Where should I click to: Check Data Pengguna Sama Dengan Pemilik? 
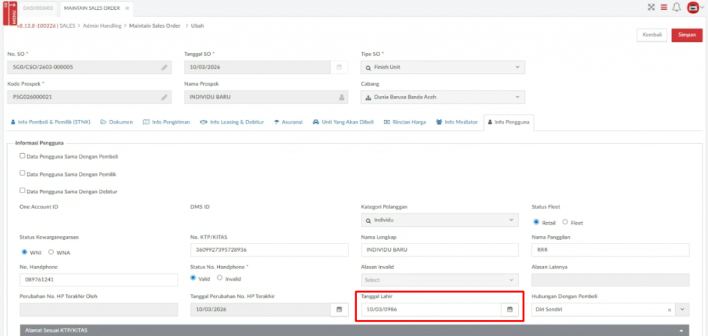(x=23, y=173)
